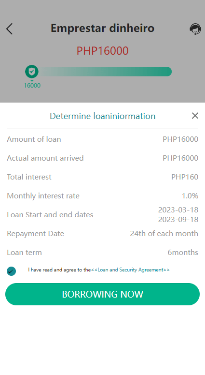Click the Loan term 6months value

pos(183,252)
